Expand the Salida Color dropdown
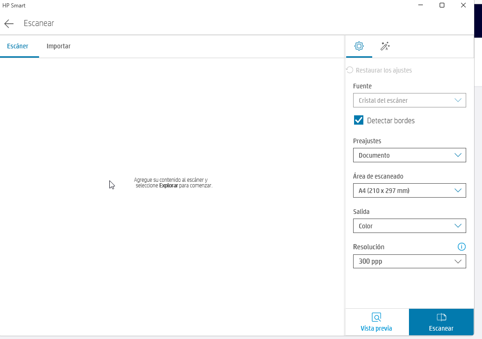 (409, 226)
